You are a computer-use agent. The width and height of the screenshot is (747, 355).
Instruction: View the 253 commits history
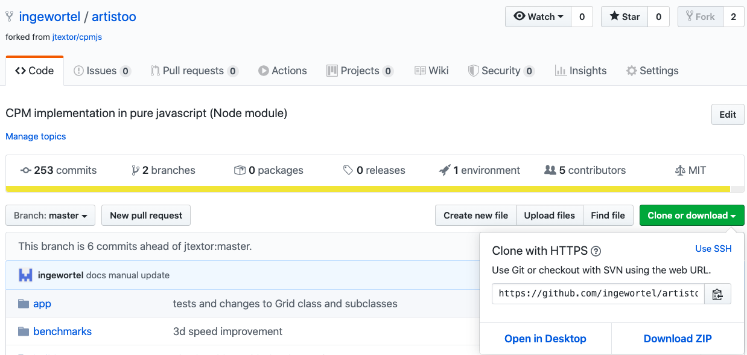tap(59, 170)
